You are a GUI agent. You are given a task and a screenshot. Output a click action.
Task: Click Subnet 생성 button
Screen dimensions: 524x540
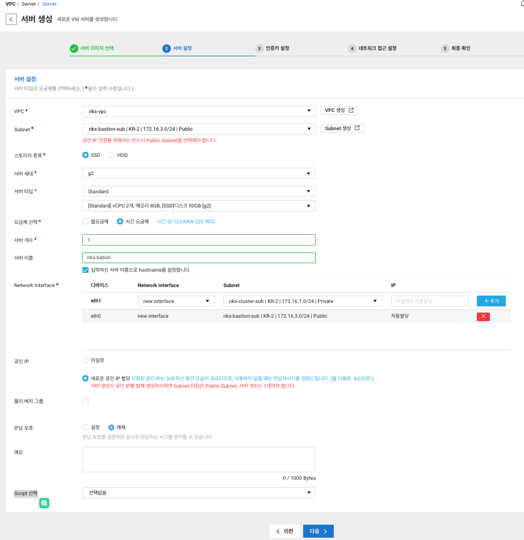pyautogui.click(x=342, y=128)
